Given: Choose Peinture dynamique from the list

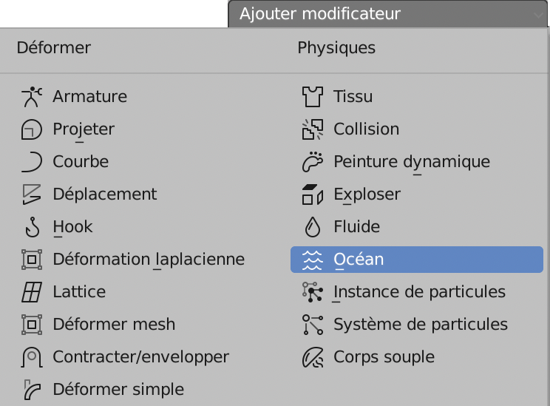Looking at the screenshot, I should (x=411, y=162).
